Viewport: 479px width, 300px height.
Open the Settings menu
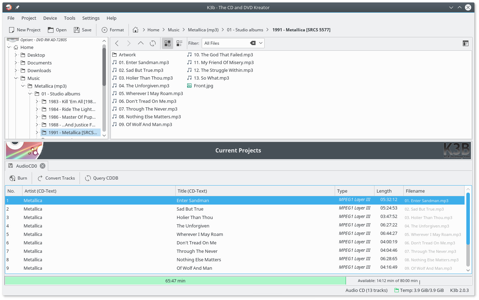tap(91, 18)
